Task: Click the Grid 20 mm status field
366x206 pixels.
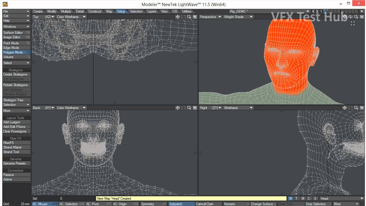Action: click(x=17, y=204)
